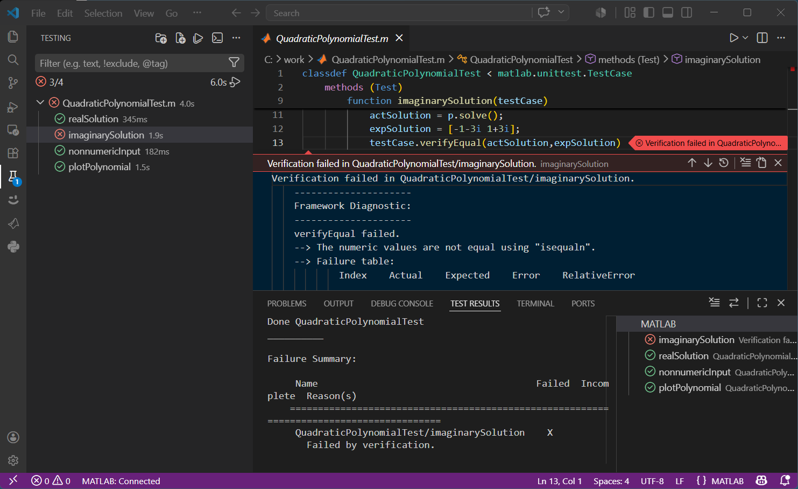Select realSolution test in tree

click(140, 118)
